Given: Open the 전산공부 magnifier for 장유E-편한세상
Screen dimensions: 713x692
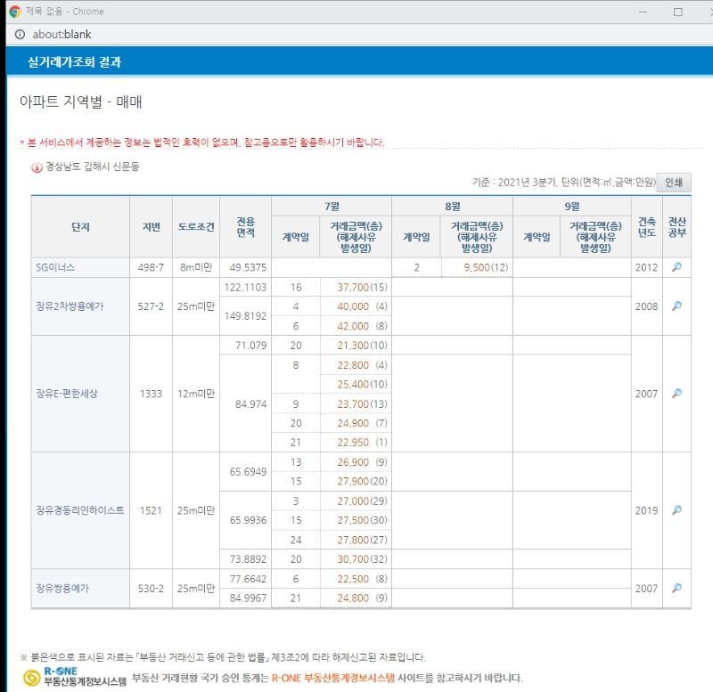Looking at the screenshot, I should pos(676,394).
